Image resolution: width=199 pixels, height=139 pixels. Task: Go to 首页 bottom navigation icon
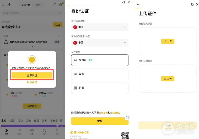pyautogui.click(x=6, y=132)
